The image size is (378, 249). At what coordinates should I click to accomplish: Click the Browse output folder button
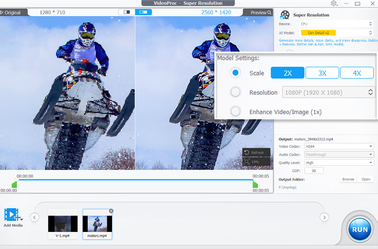348,179
